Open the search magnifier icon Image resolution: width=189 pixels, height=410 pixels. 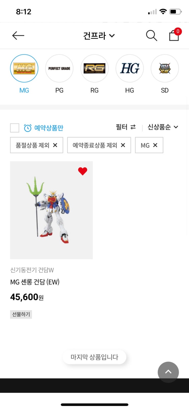[151, 35]
